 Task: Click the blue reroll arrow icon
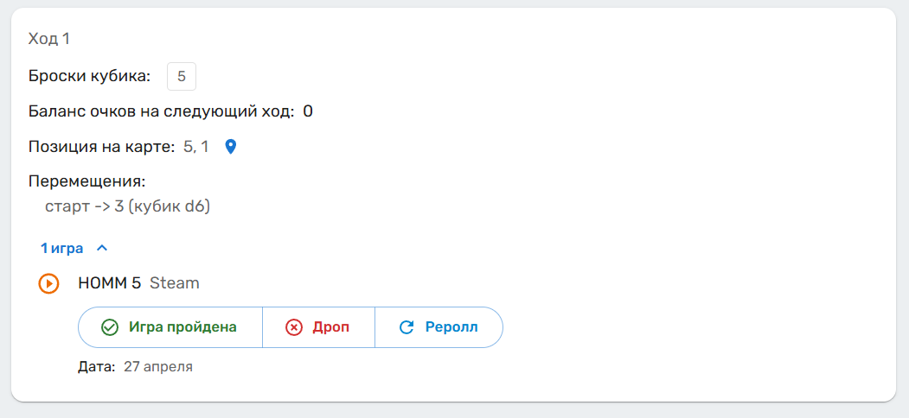(406, 327)
